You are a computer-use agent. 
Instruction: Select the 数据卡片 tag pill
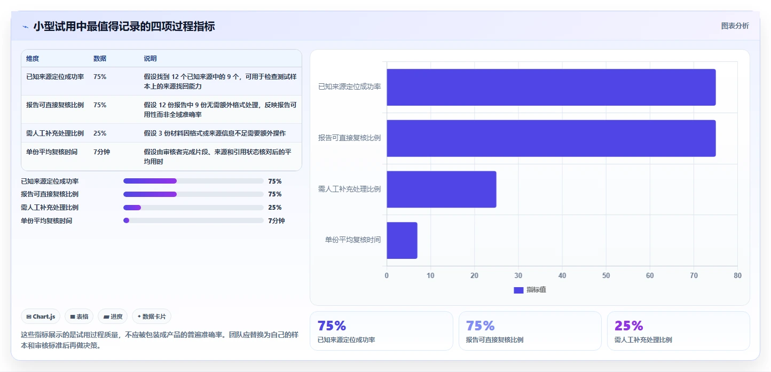152,316
